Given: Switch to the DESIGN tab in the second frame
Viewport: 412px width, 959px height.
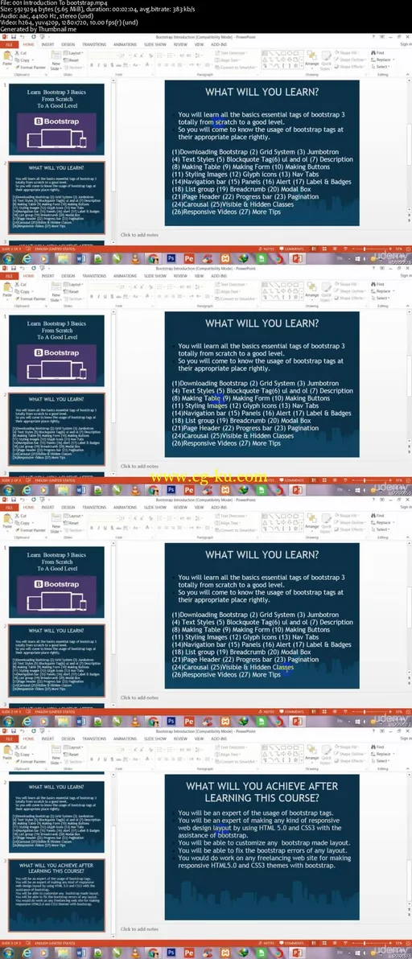Looking at the screenshot, I should (x=68, y=276).
